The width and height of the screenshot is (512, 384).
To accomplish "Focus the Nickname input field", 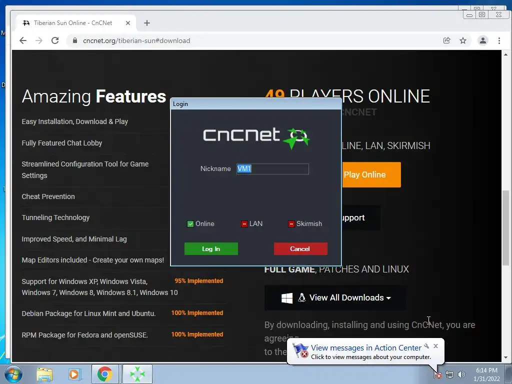I will pos(272,169).
